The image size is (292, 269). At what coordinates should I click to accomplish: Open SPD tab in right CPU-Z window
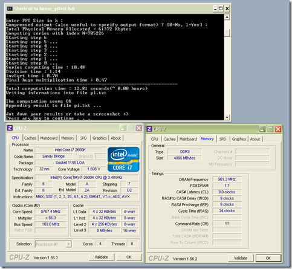pos(222,139)
